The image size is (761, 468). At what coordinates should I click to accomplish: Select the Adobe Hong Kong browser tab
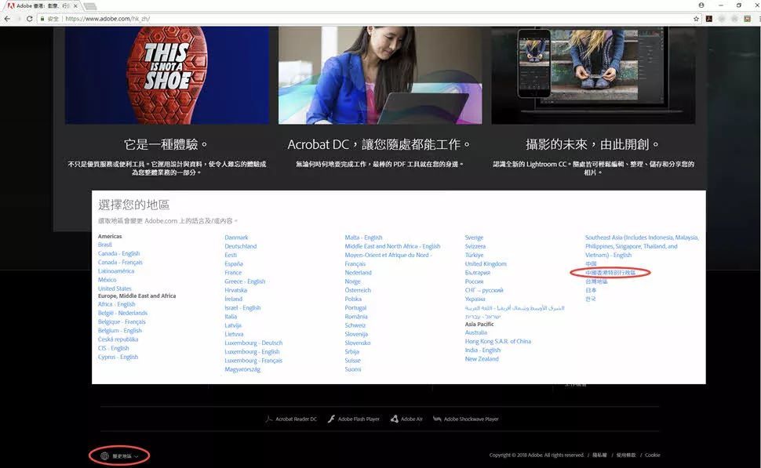pos(42,5)
